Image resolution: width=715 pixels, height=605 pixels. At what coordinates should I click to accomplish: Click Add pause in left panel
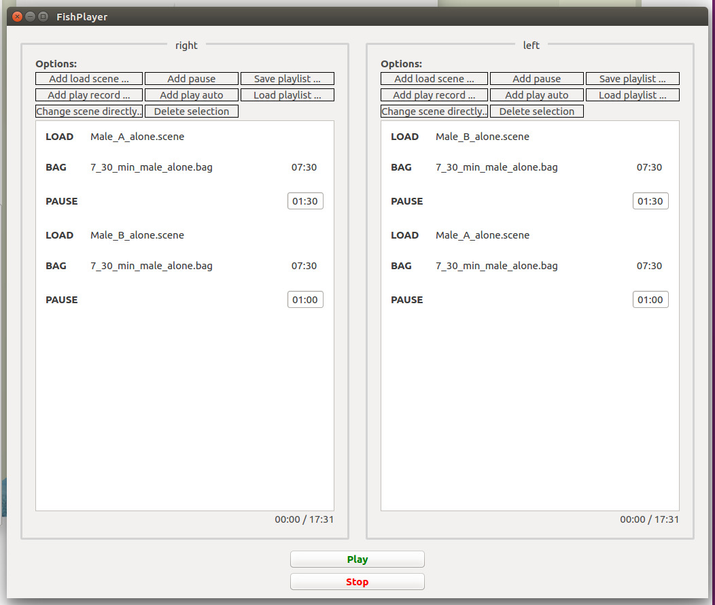[x=537, y=78]
